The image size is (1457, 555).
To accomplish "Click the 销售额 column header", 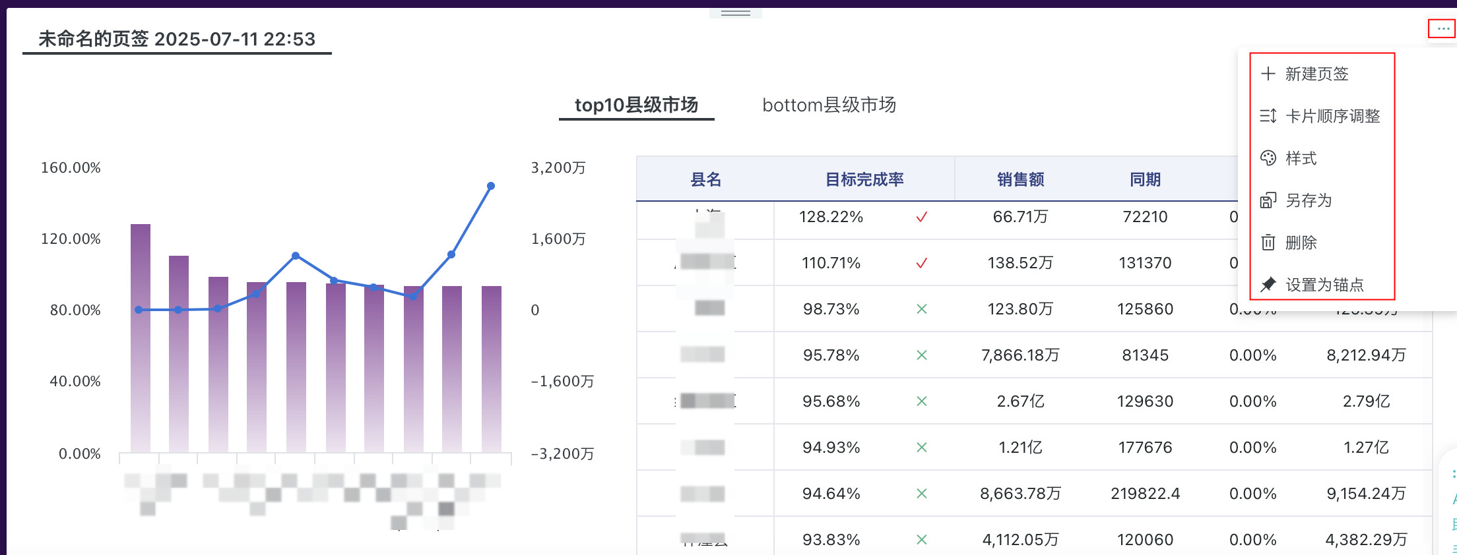I will coord(1020,179).
